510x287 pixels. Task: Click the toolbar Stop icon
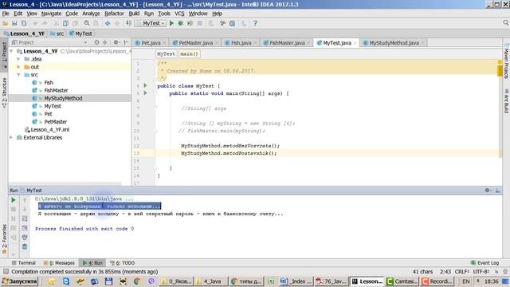point(200,23)
